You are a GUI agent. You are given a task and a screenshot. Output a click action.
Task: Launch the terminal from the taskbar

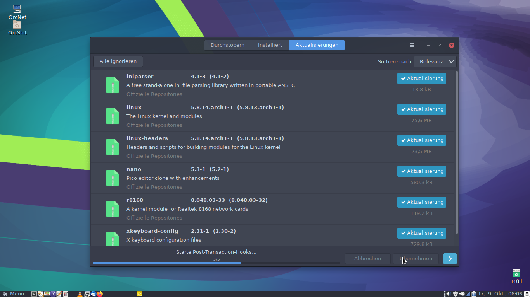click(x=34, y=294)
